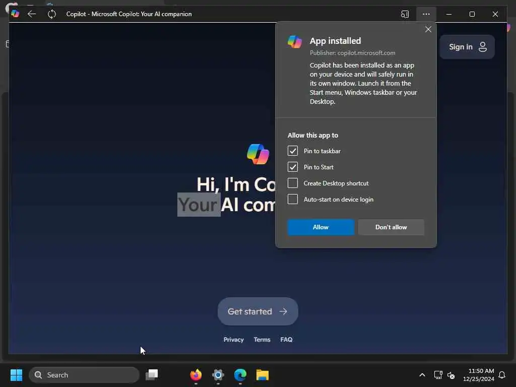Click Sign in button
This screenshot has height=387, width=516.
(x=467, y=47)
